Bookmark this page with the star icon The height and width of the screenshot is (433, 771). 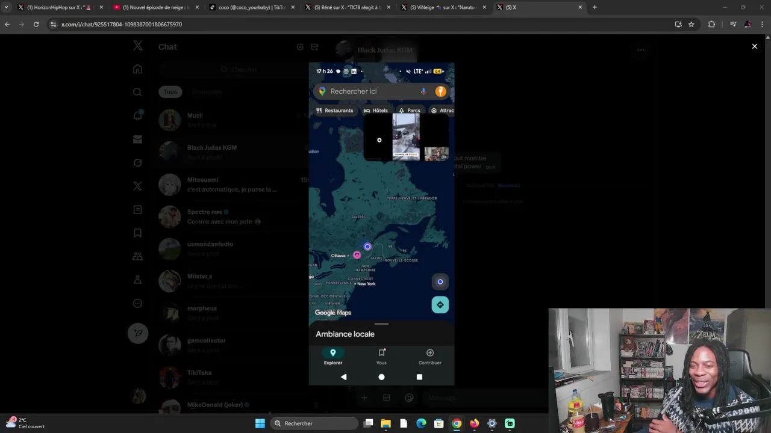coord(691,24)
